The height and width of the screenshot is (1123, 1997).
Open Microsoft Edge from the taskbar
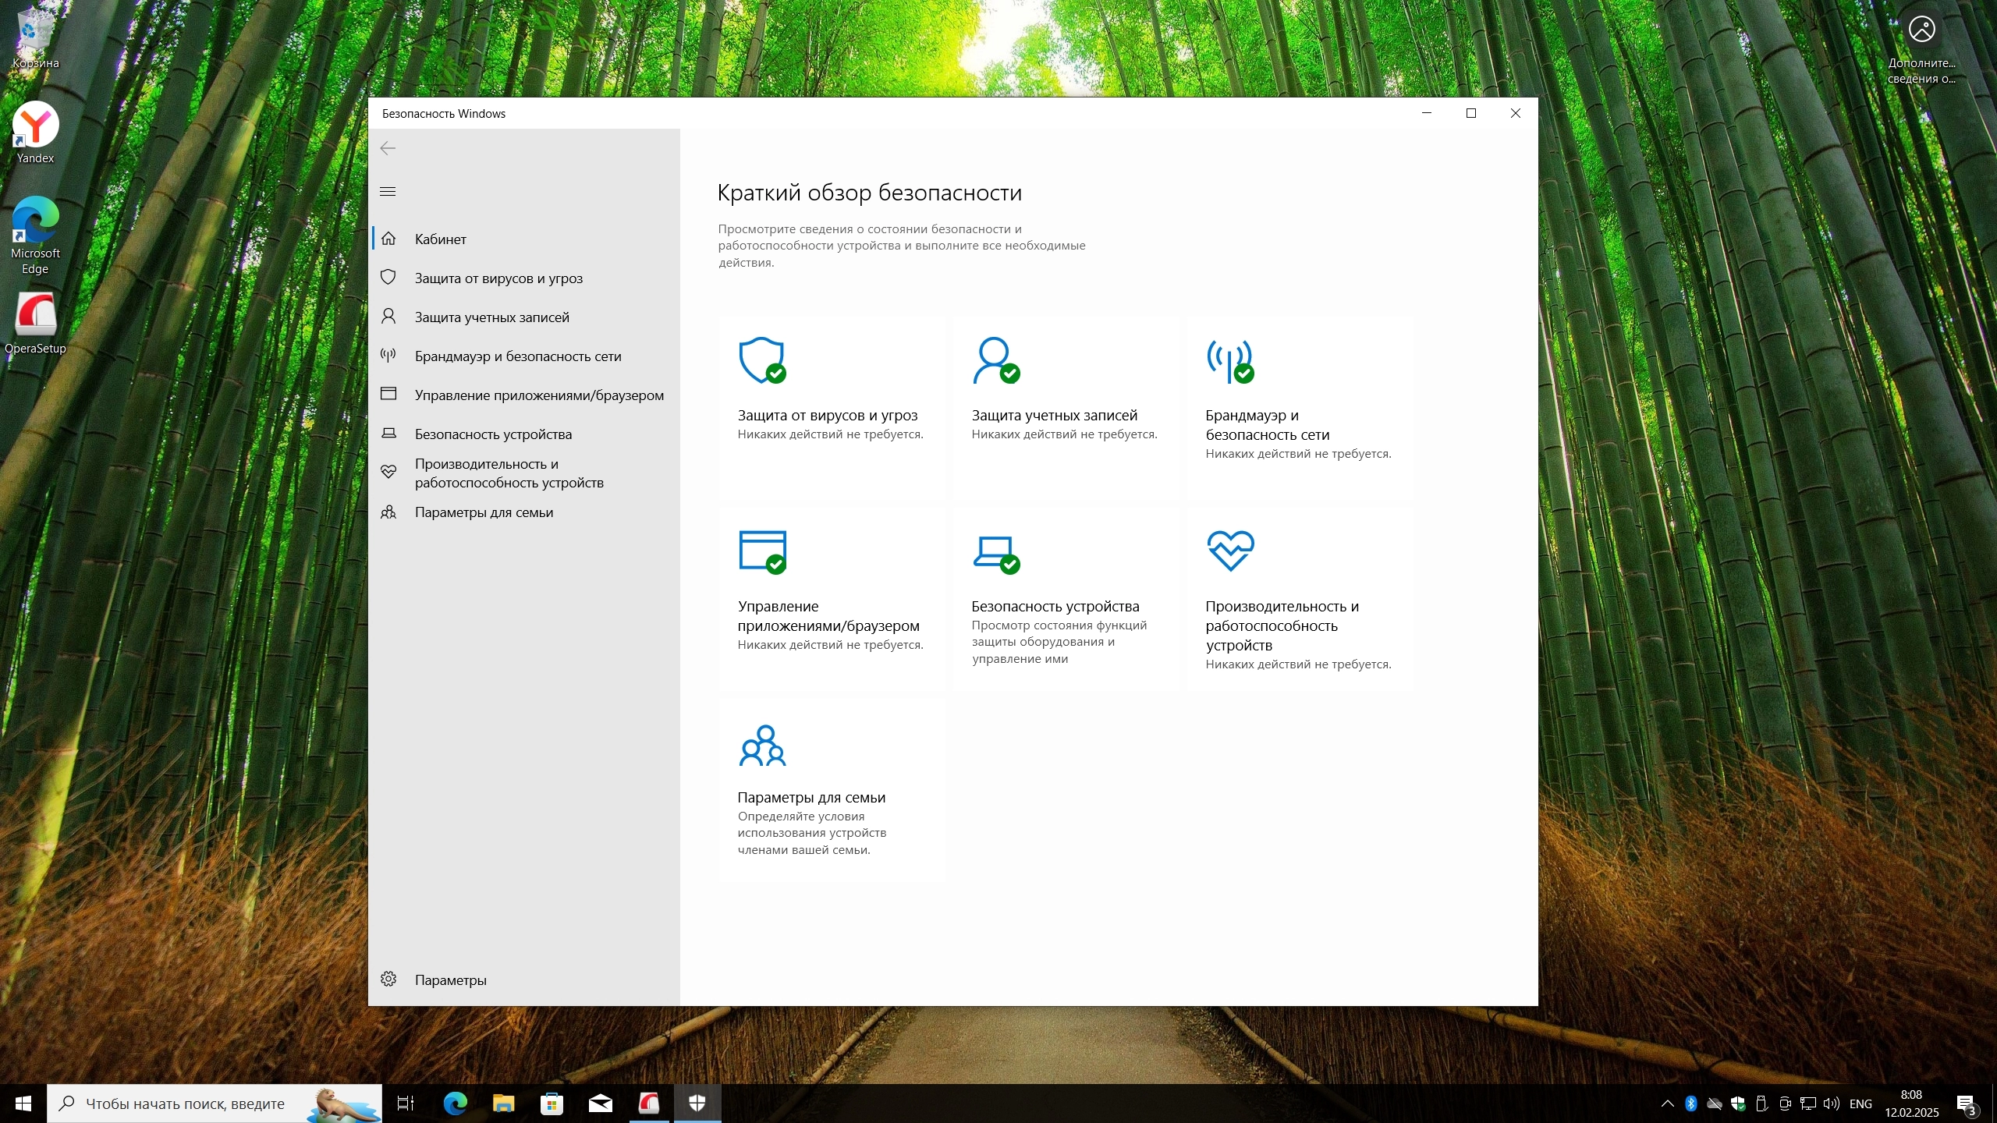pyautogui.click(x=456, y=1104)
